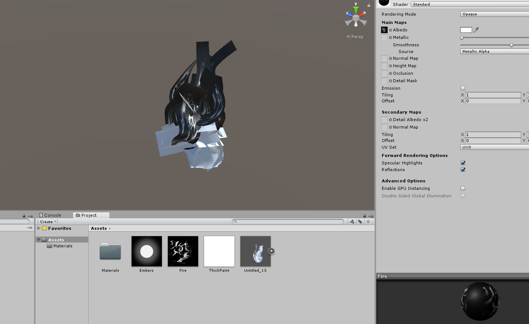Select the Fire texture thumbnail
Viewport: 529px width, 324px height.
(x=183, y=251)
